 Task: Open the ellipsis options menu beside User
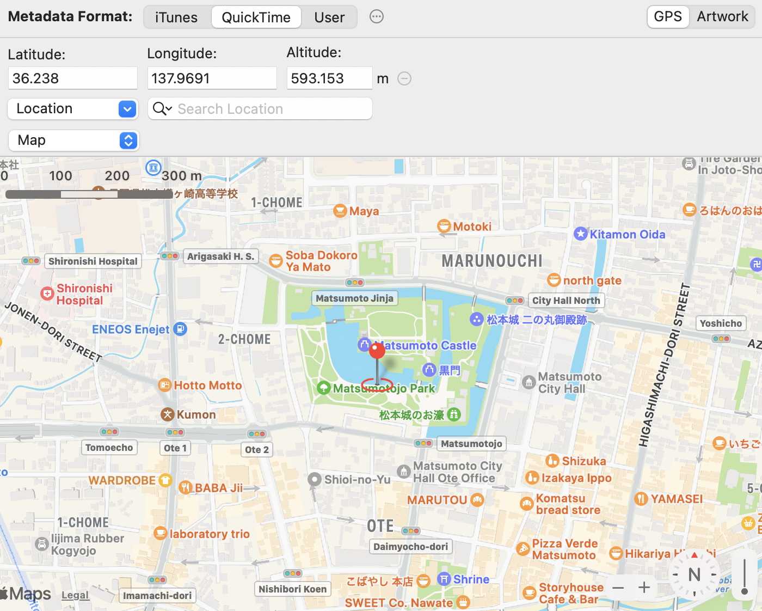click(376, 17)
